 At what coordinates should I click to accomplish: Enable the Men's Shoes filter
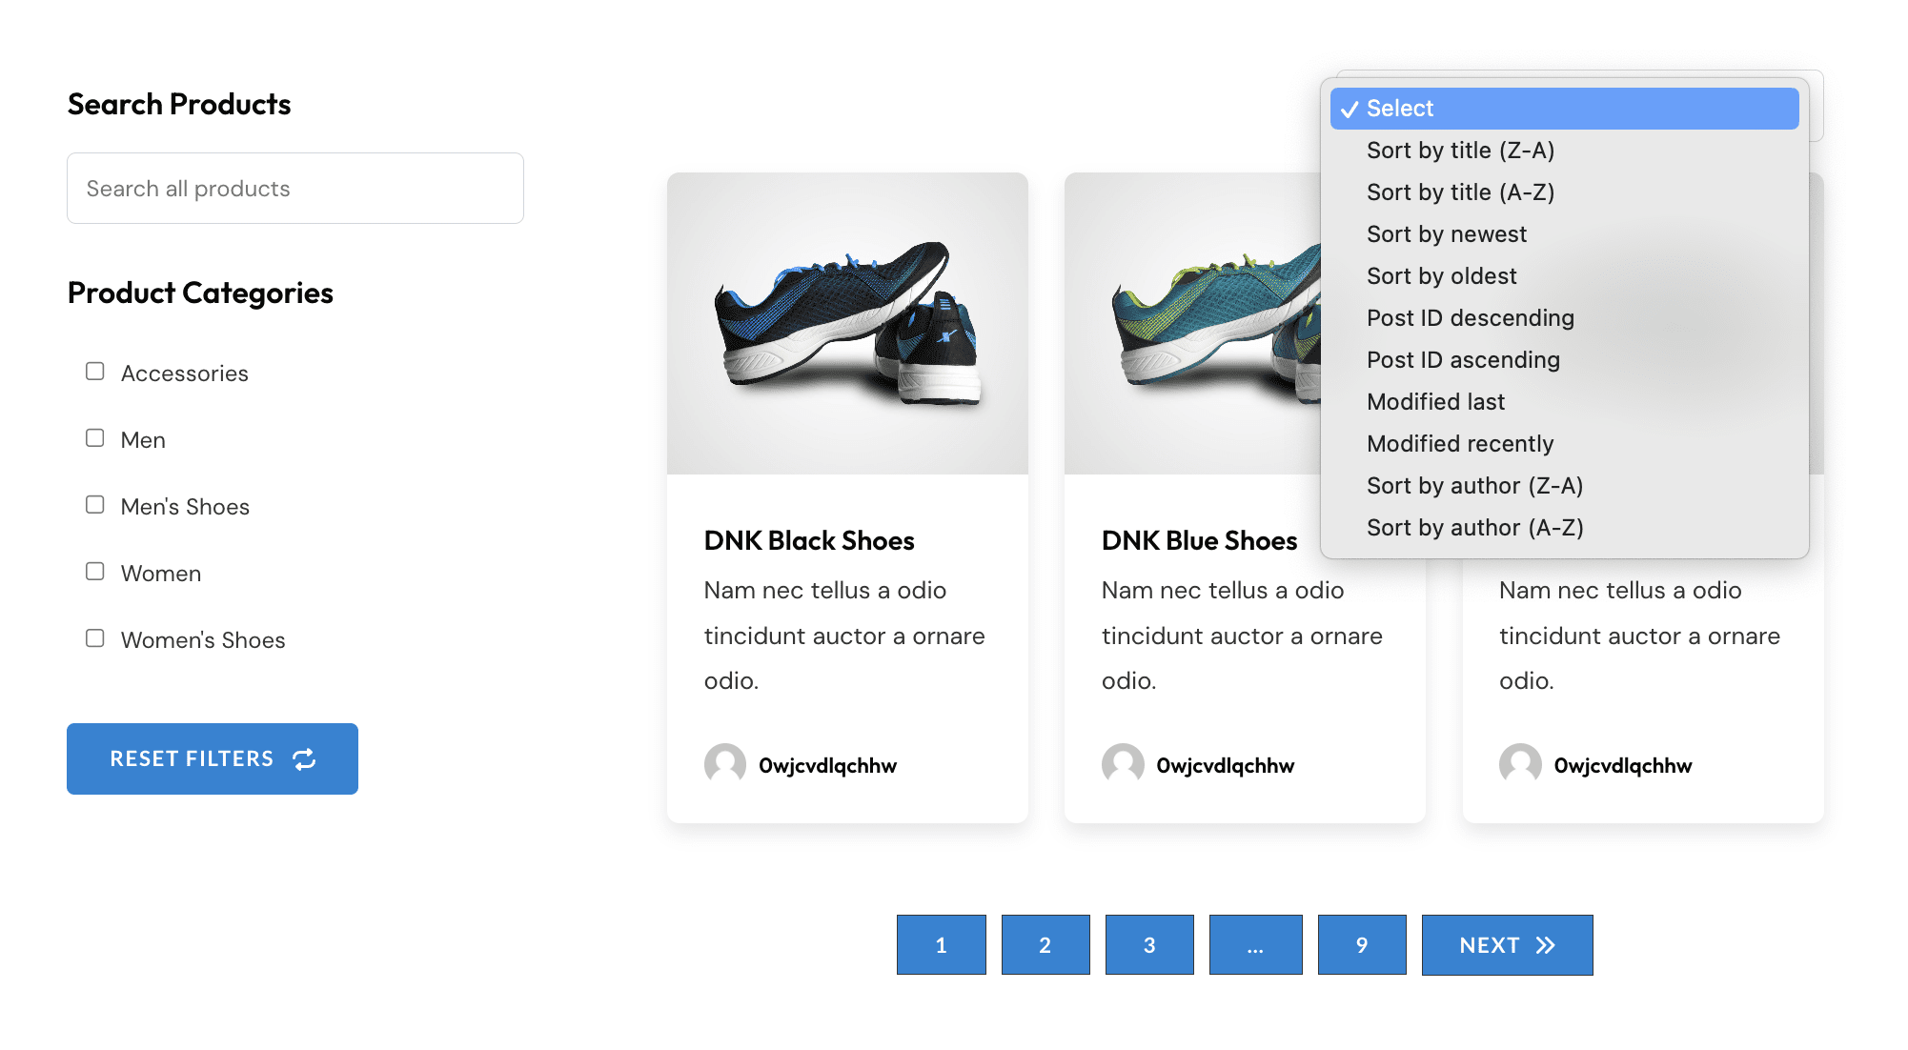94,505
